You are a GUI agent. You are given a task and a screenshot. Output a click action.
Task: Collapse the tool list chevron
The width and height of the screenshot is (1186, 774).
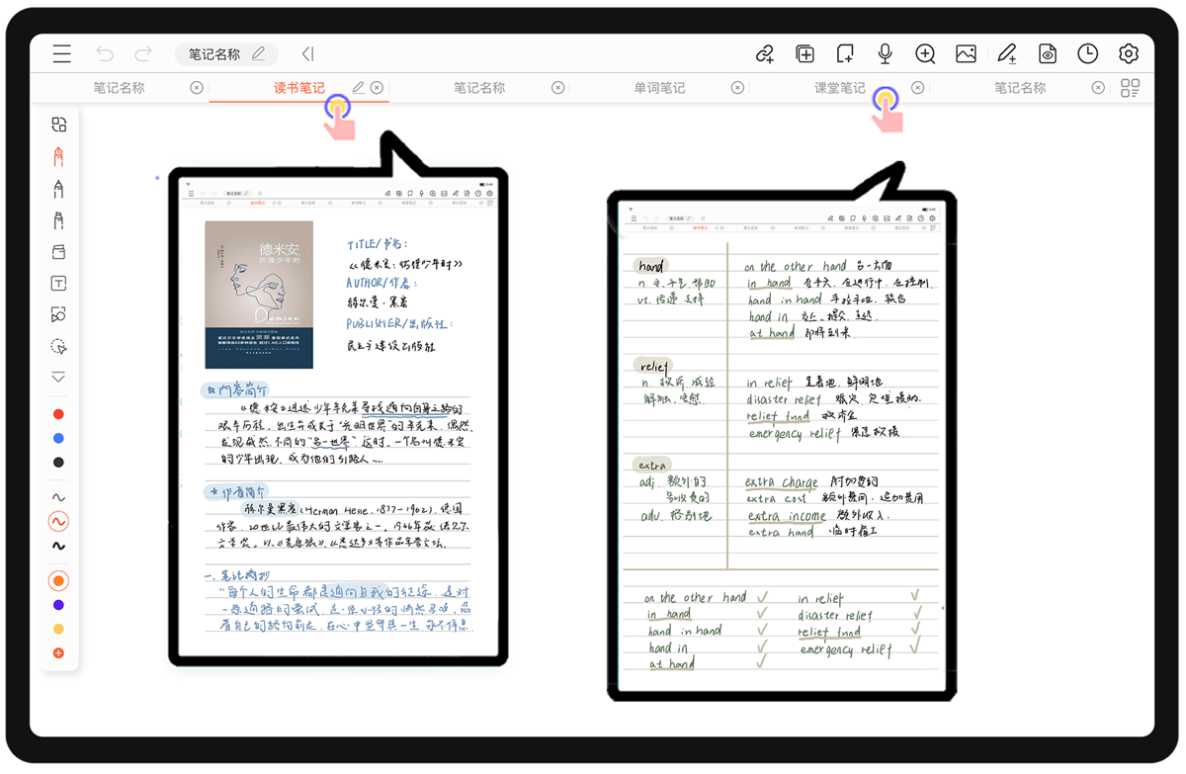click(x=58, y=377)
